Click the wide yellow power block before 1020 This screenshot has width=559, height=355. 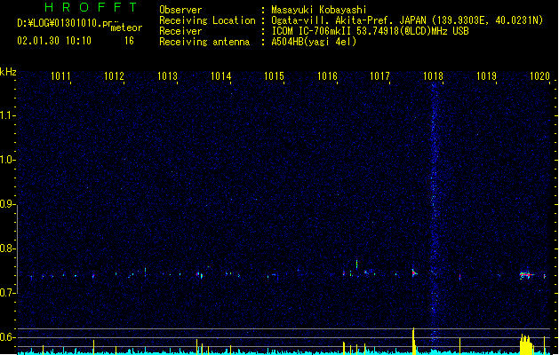click(526, 344)
